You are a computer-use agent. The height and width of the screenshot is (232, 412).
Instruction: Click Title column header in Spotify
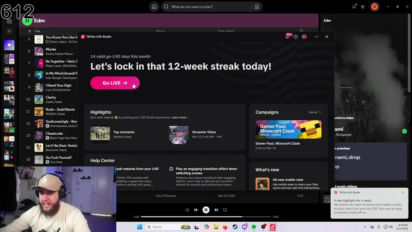click(x=37, y=31)
